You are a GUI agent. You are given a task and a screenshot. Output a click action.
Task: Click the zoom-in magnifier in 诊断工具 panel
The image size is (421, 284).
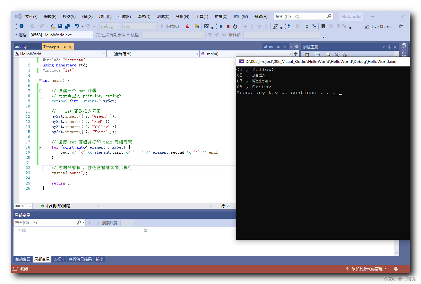click(x=328, y=55)
